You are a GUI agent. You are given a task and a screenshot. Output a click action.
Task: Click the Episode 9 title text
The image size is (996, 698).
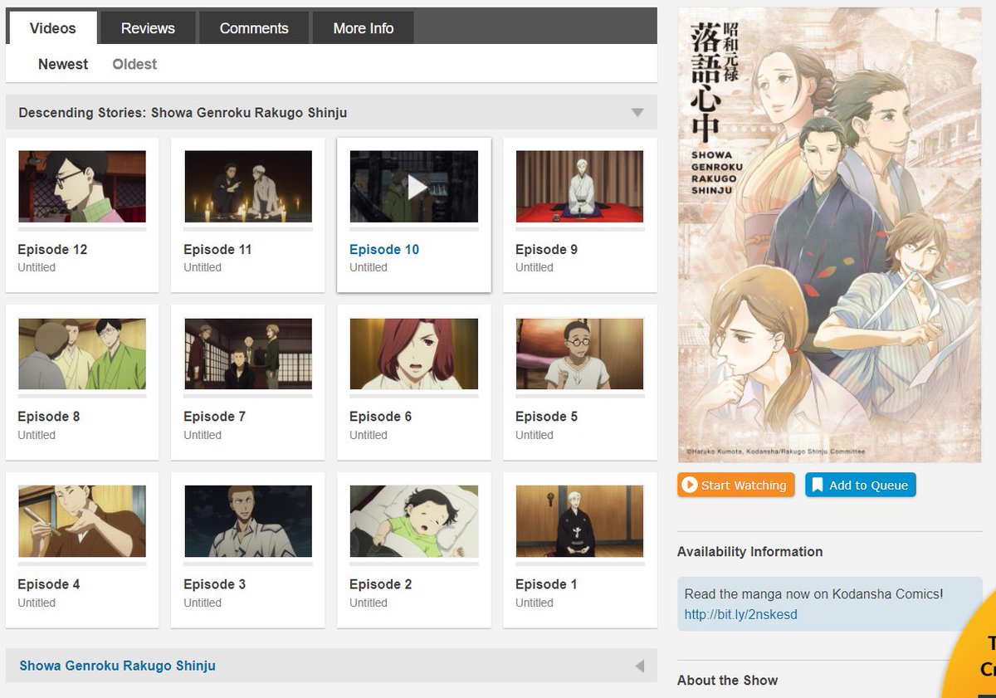tap(546, 249)
